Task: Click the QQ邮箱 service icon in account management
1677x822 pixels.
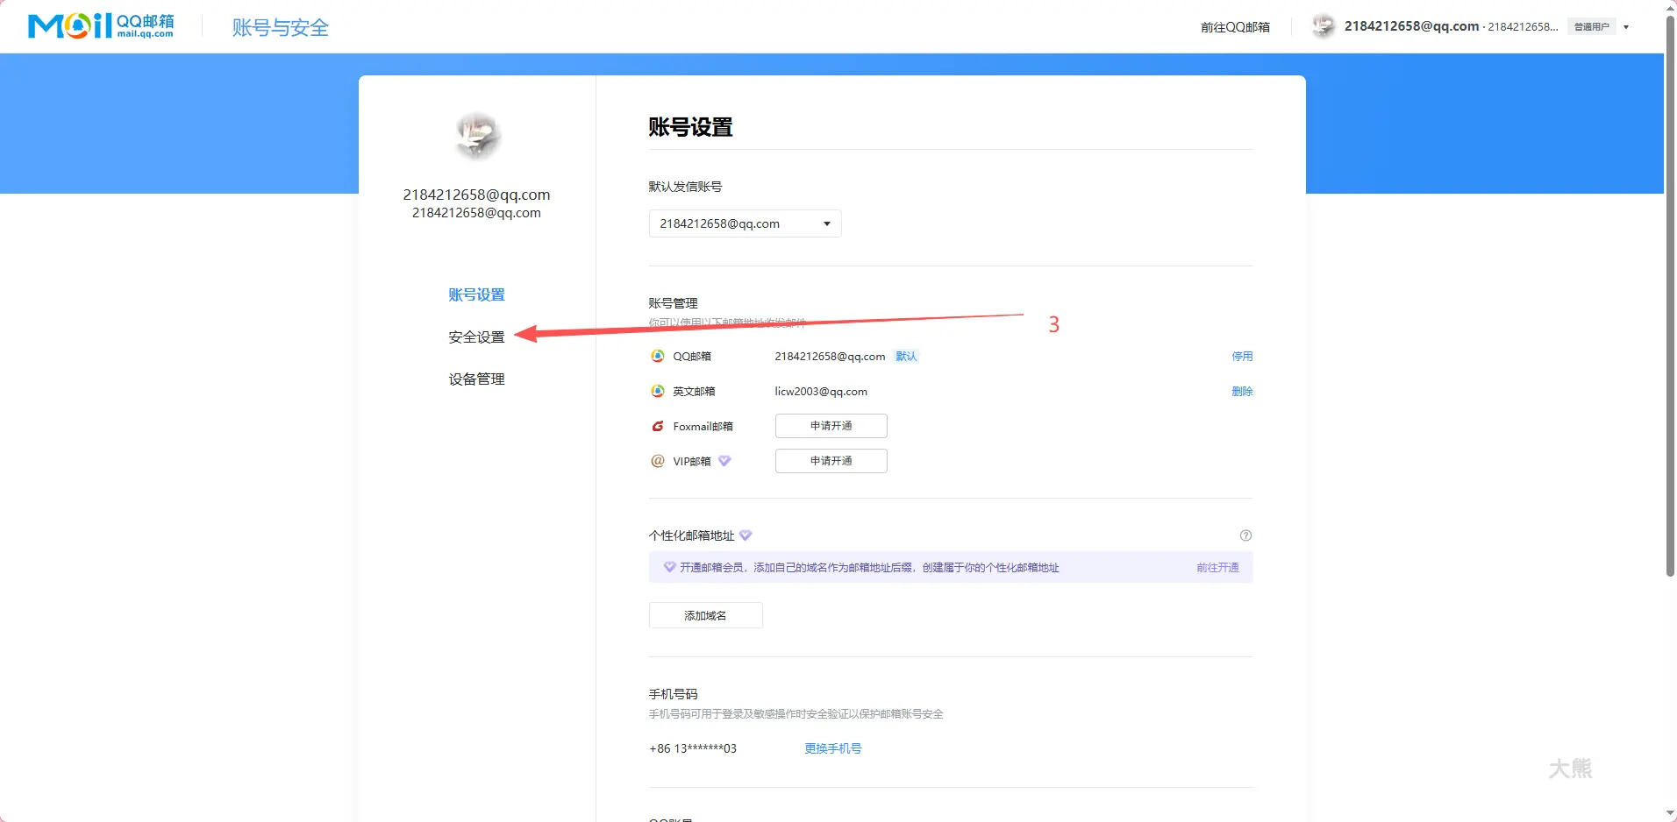Action: pyautogui.click(x=658, y=356)
